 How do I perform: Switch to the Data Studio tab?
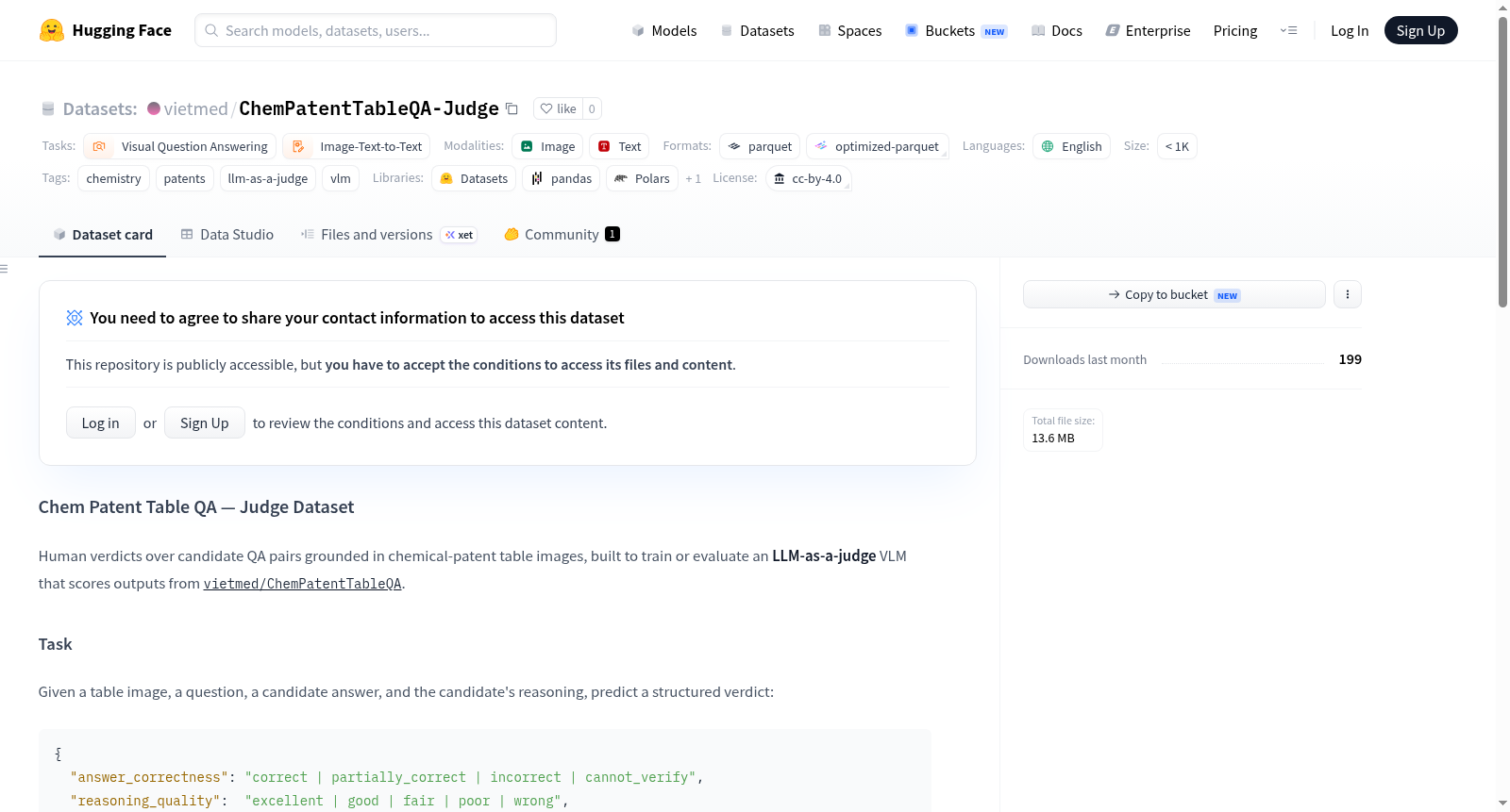click(x=227, y=235)
